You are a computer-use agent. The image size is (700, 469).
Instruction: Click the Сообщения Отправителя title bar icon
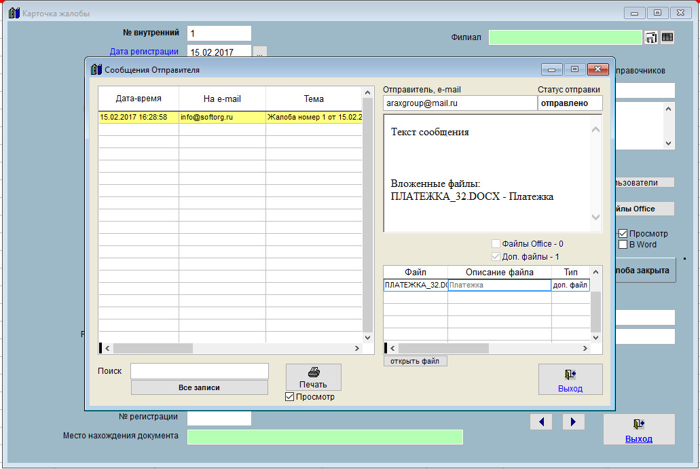[x=96, y=69]
